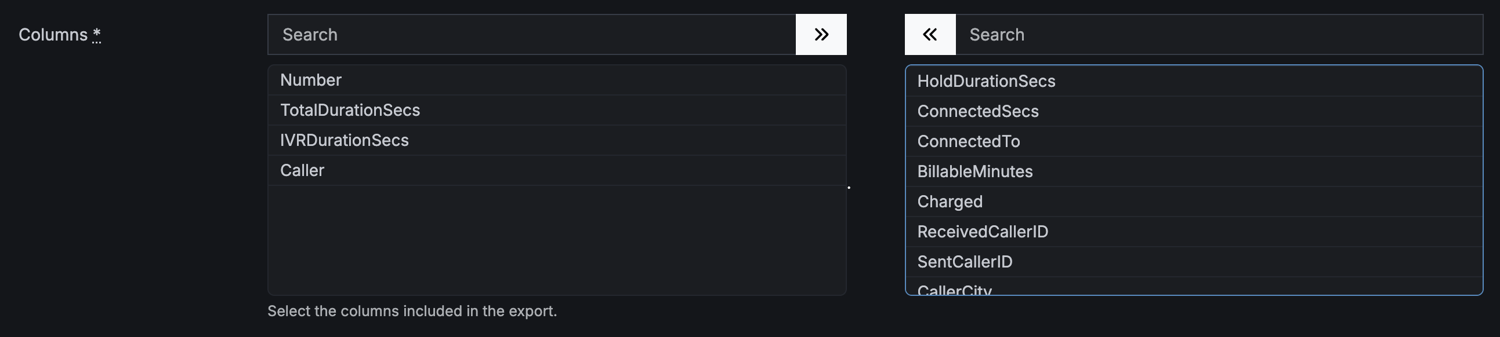Select the SentCallerID column

[x=1194, y=263]
